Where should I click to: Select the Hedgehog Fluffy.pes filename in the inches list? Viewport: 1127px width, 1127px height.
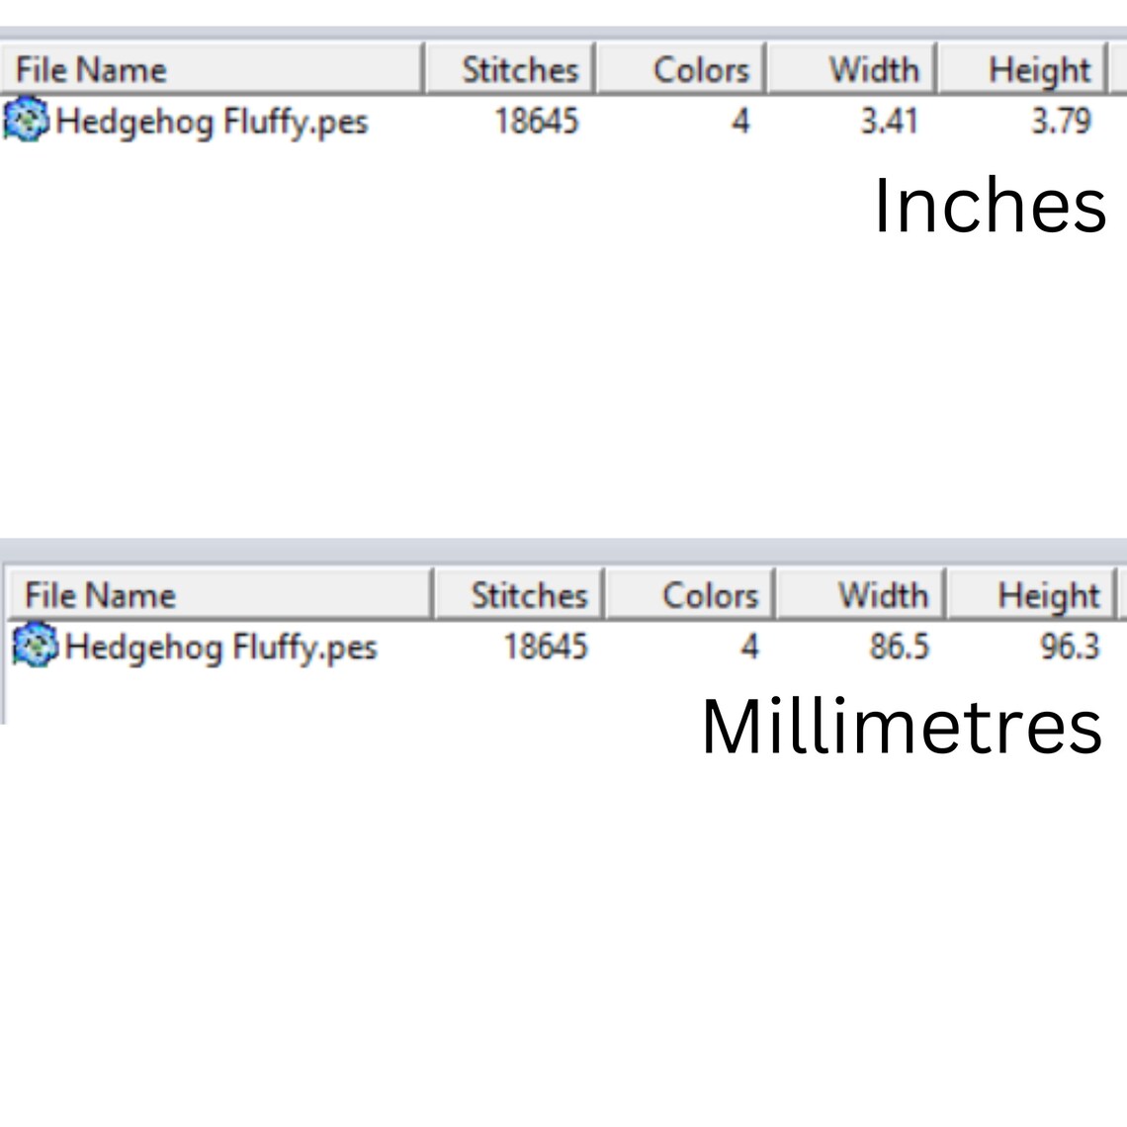click(212, 121)
